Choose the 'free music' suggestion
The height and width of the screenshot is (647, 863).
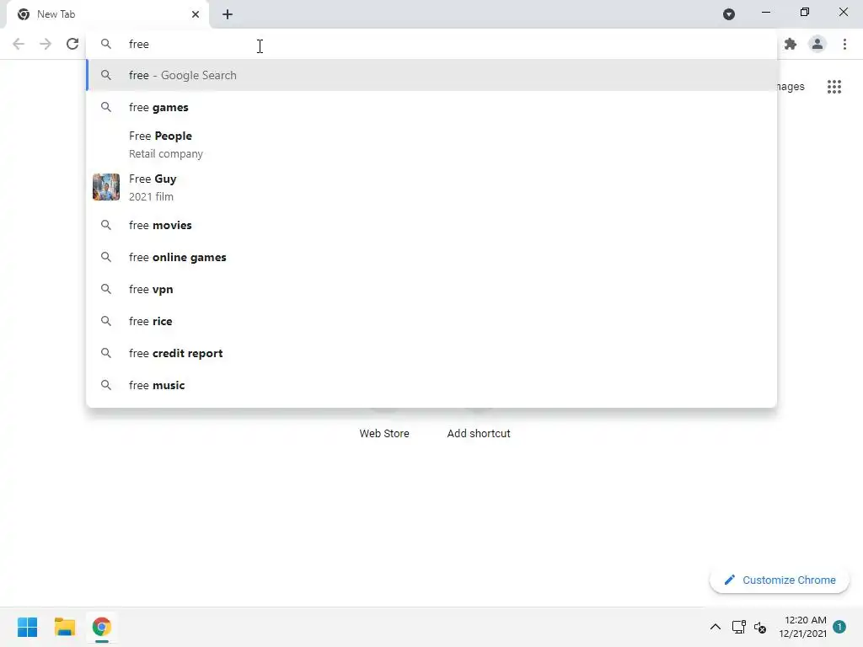[431, 385]
